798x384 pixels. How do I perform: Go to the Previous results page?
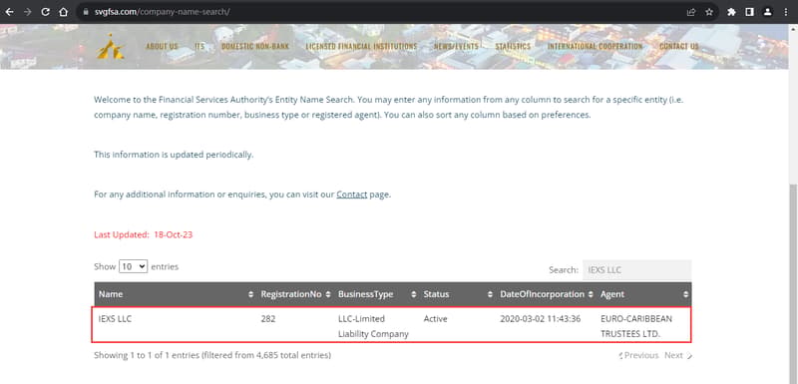638,355
